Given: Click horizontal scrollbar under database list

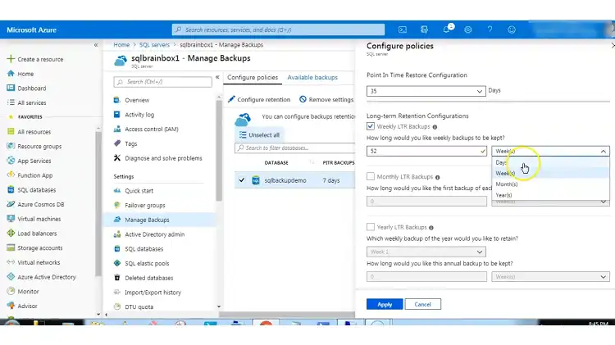Looking at the screenshot, I should tap(287, 315).
